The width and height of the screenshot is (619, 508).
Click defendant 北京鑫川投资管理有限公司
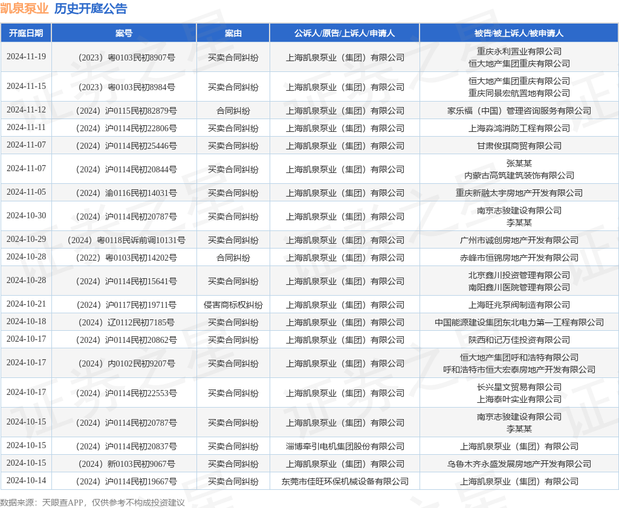pos(519,275)
